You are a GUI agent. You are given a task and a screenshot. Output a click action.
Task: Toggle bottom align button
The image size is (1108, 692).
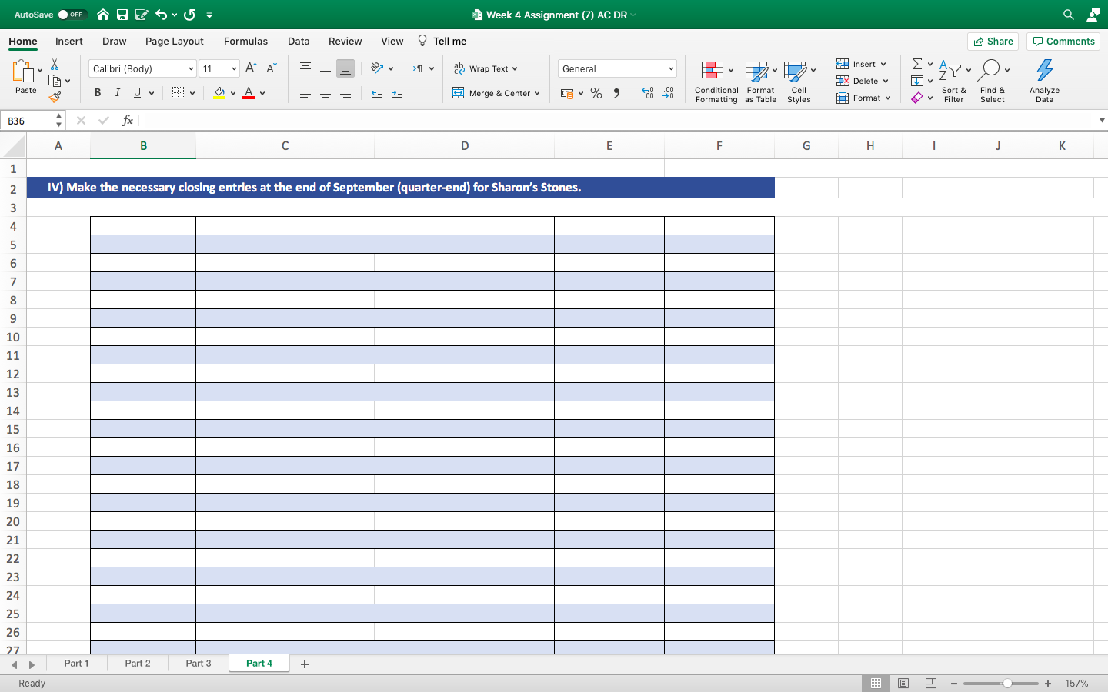[x=345, y=68]
